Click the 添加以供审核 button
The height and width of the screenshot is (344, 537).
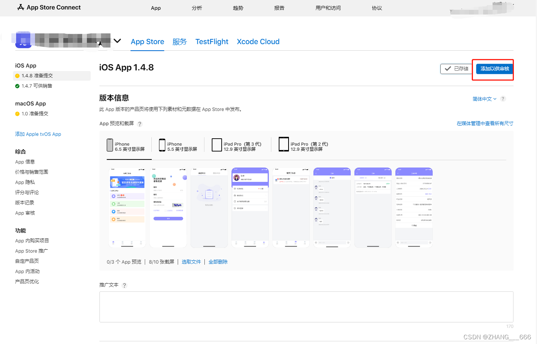[x=495, y=69]
